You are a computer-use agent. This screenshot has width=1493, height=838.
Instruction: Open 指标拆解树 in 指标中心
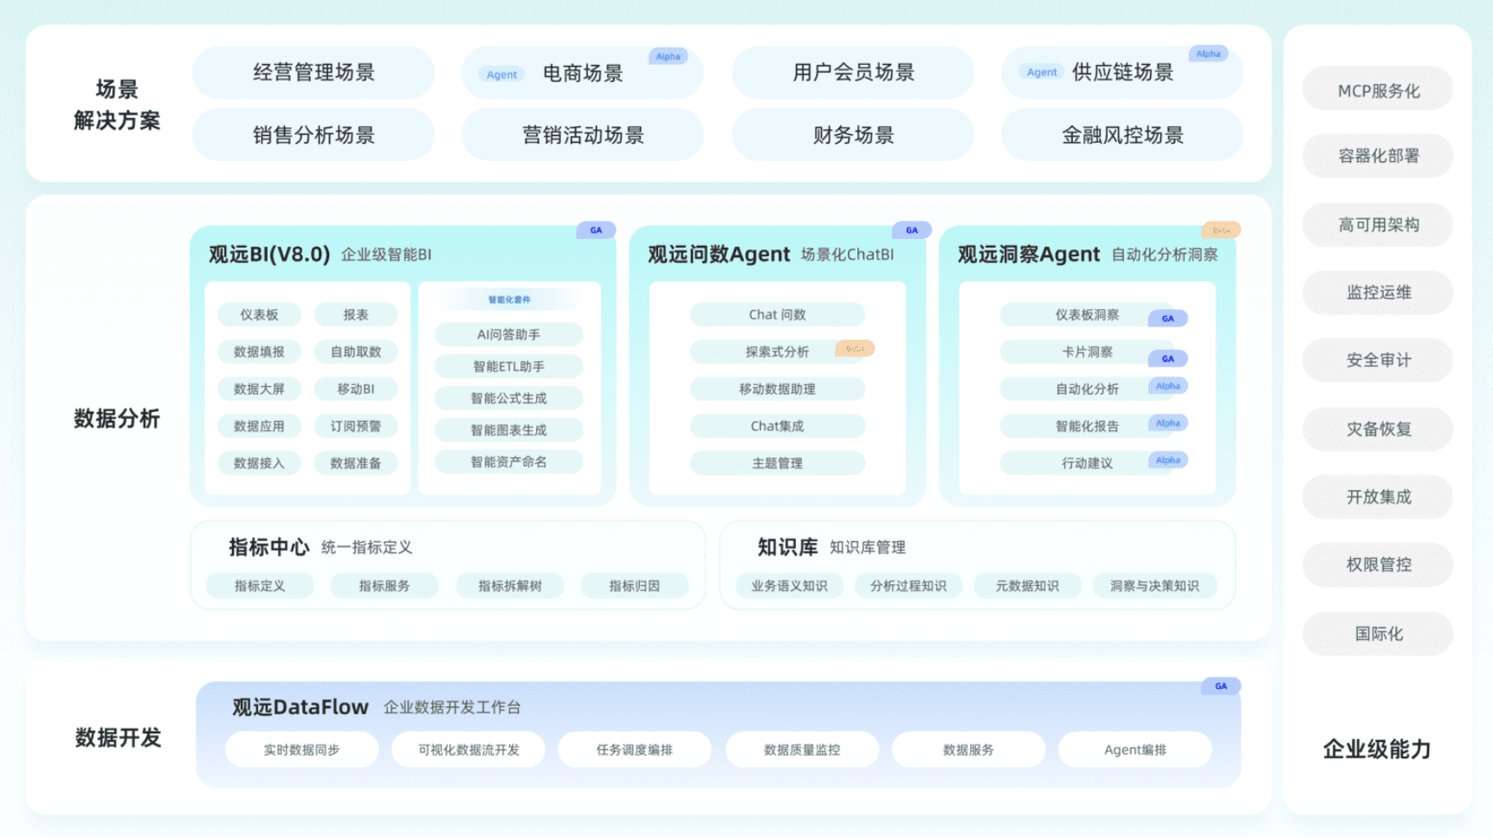(510, 586)
